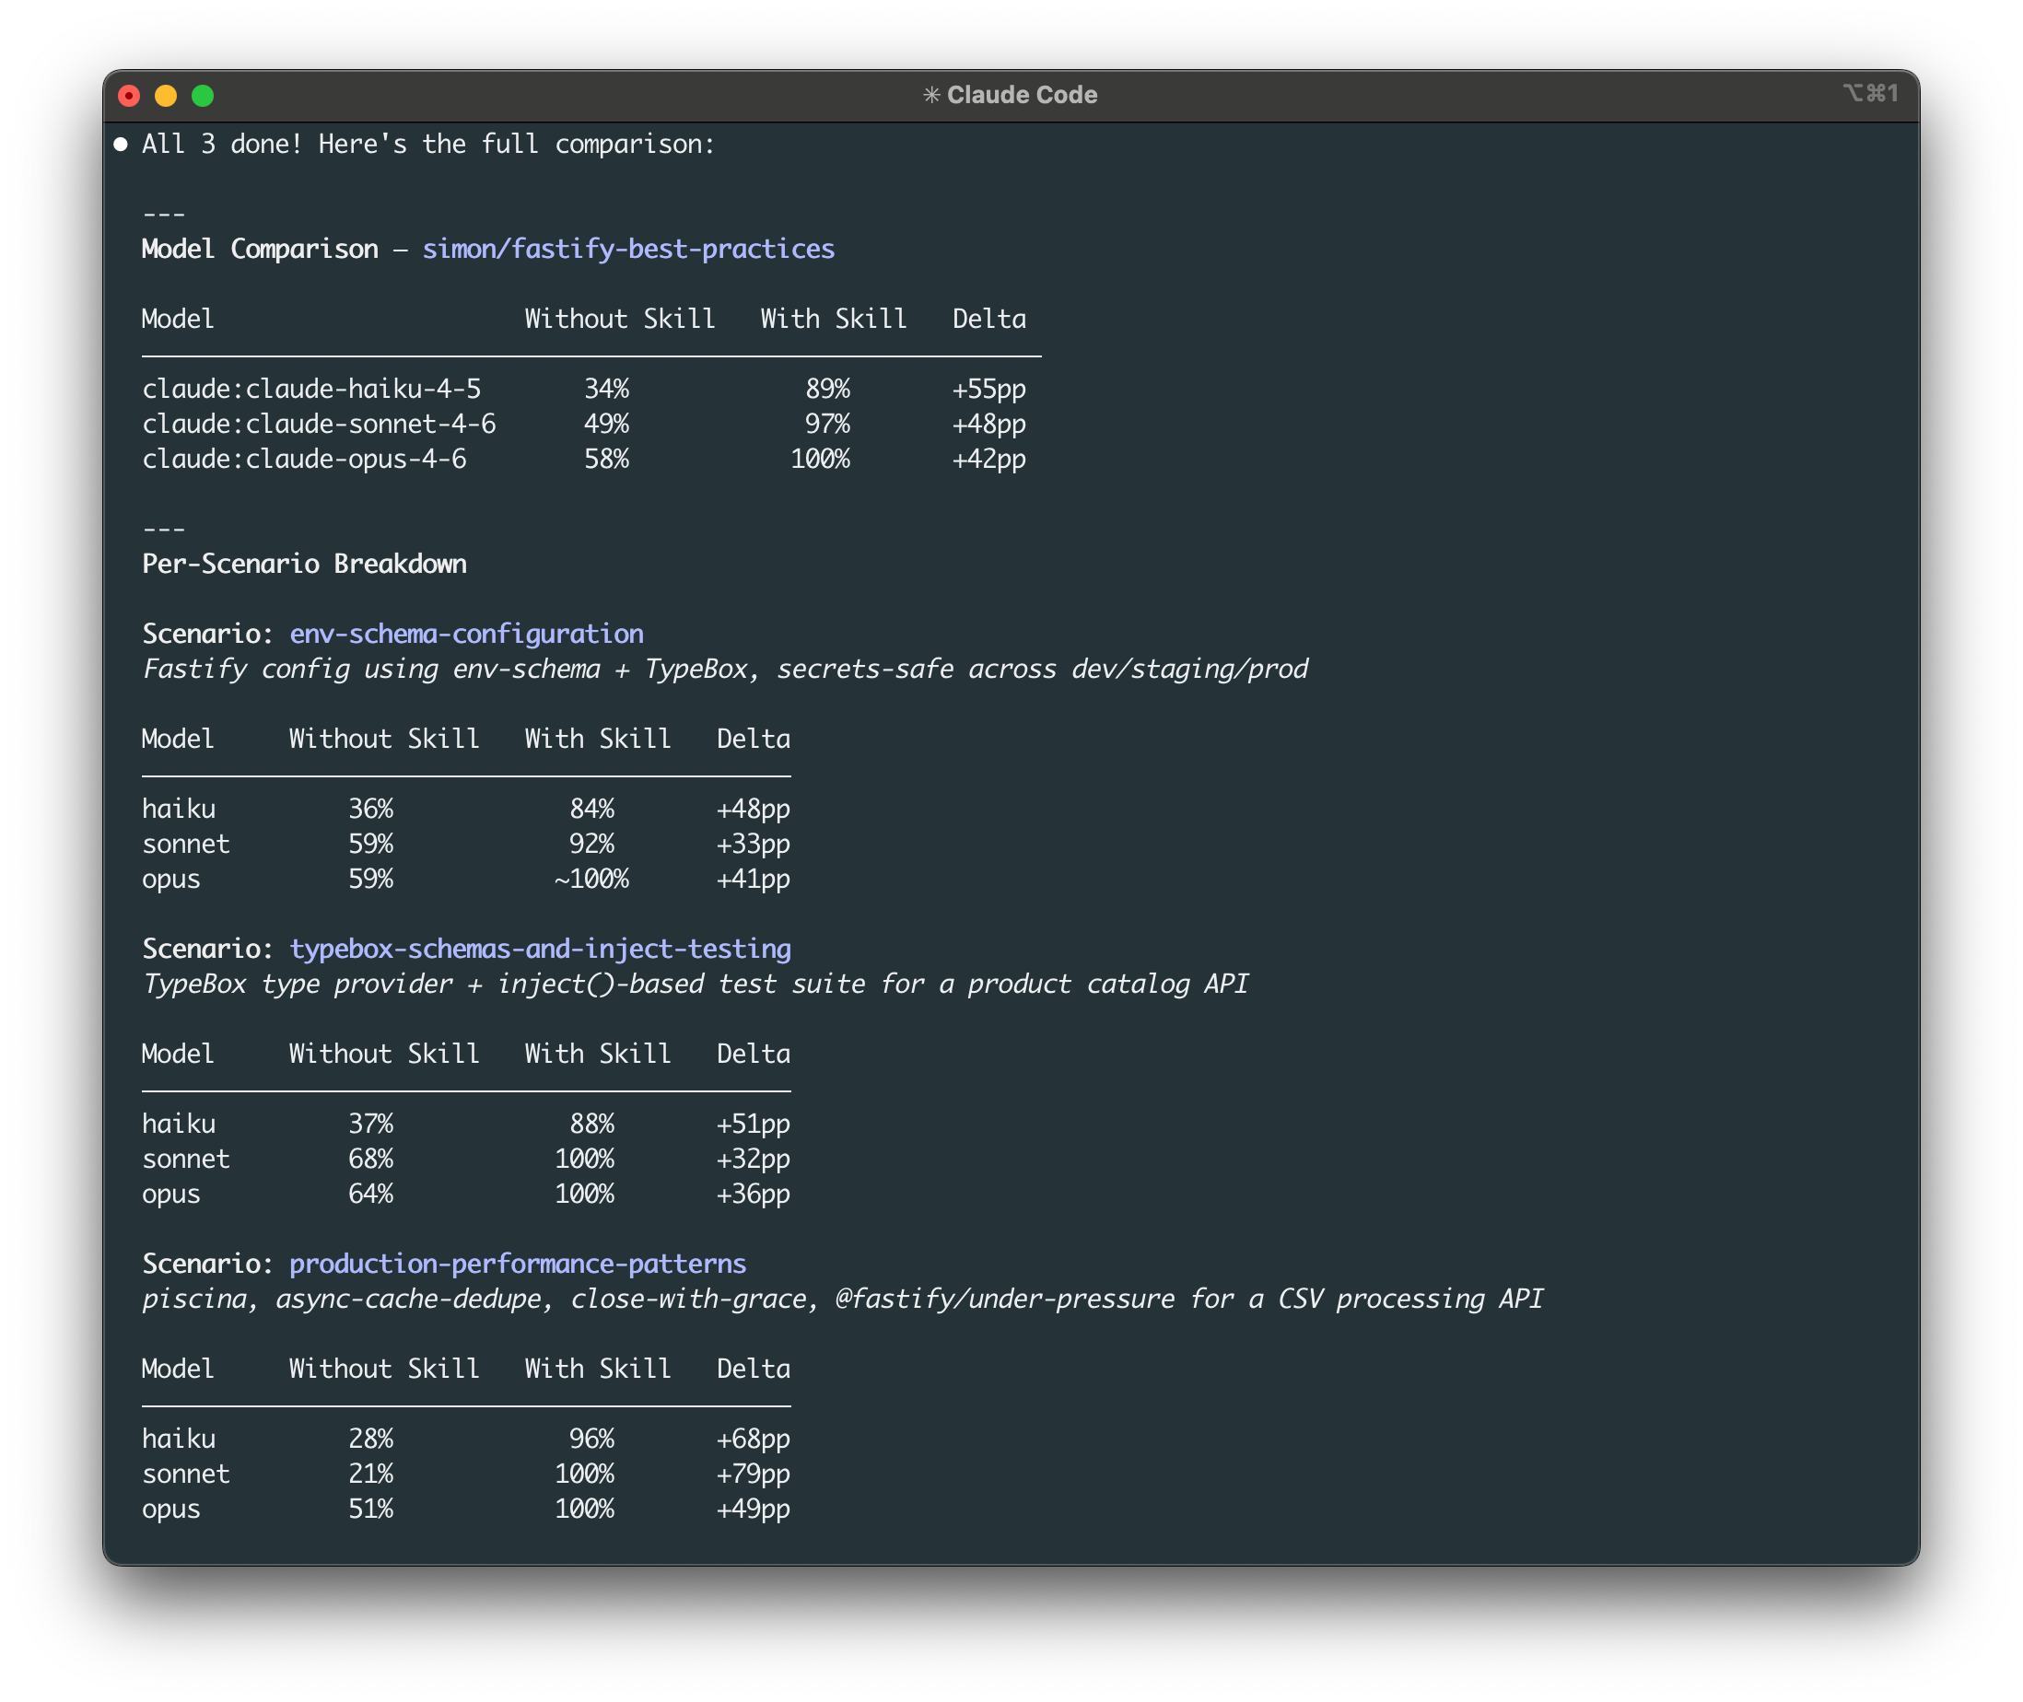Open the typebox-schemas-and-inject-testing scenario link
Image resolution: width=2023 pixels, height=1702 pixels.
(x=541, y=949)
